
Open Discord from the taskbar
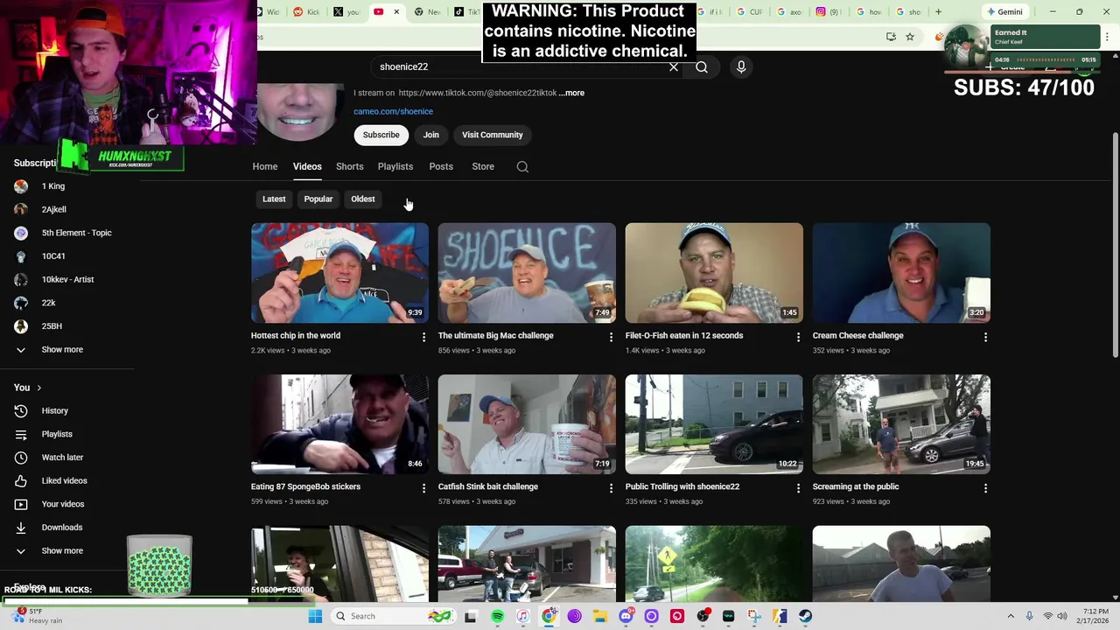(626, 616)
